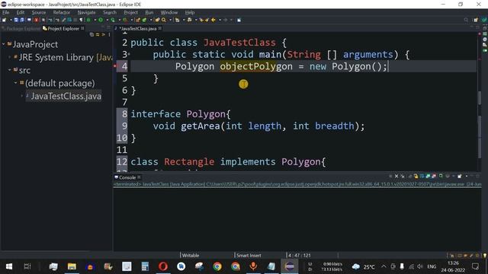Viewport: 488px width, 274px height.
Task: Expand the JavaTestClass.java node
Action: [x=22, y=96]
